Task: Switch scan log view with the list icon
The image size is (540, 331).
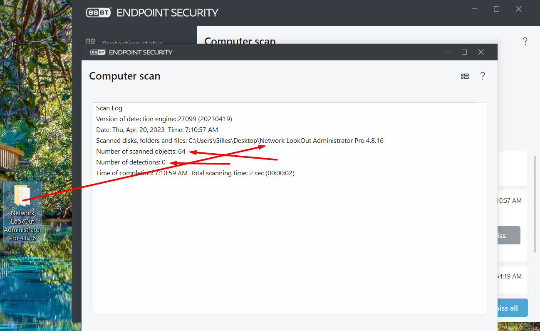Action: tap(465, 76)
